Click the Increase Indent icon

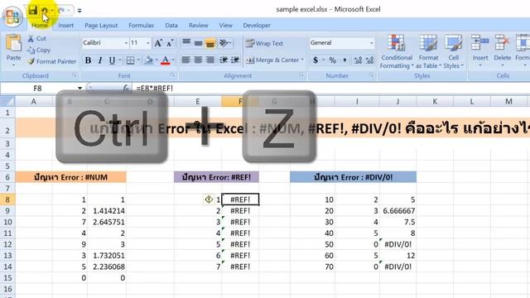pyautogui.click(x=235, y=60)
